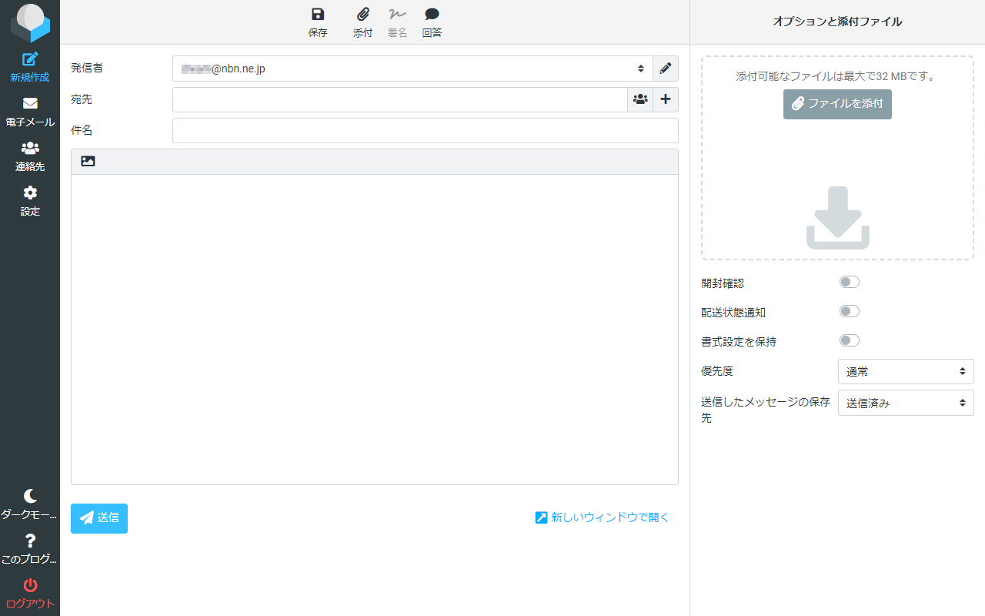
Task: Switch on ダークモード dark mode
Action: (30, 504)
